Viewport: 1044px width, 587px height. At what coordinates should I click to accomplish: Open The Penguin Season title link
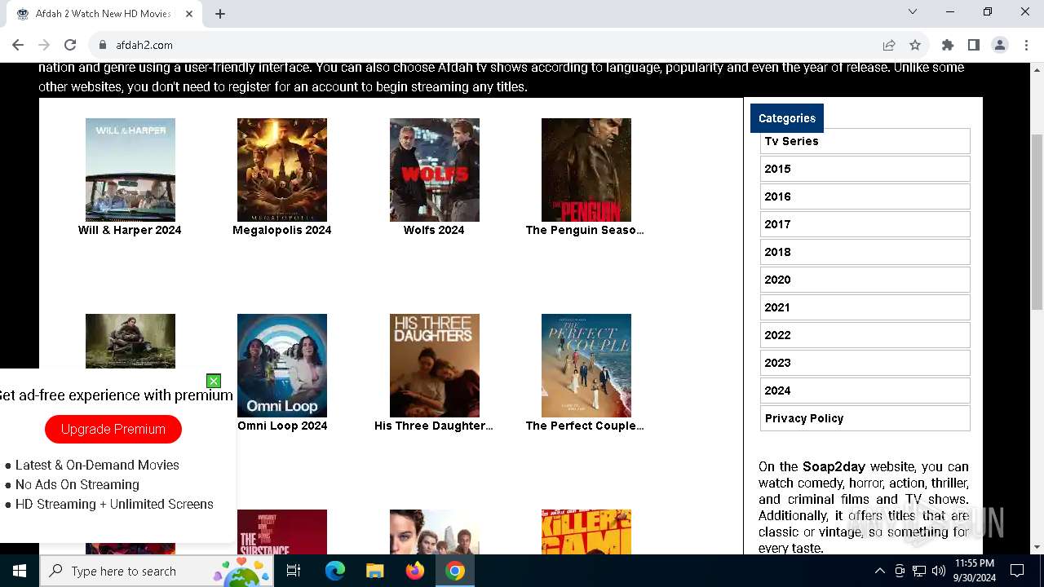tap(585, 230)
